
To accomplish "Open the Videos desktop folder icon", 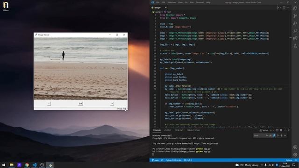I will click(x=6, y=6).
